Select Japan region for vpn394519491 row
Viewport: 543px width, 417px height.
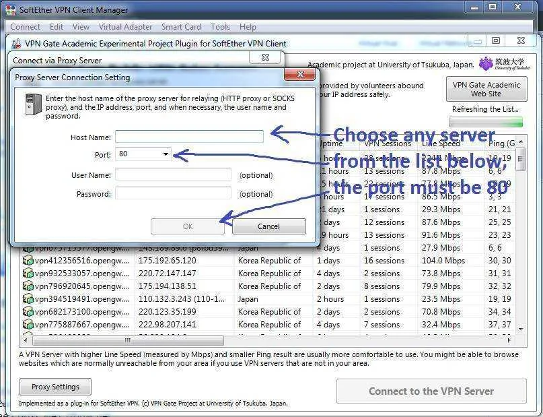(248, 299)
